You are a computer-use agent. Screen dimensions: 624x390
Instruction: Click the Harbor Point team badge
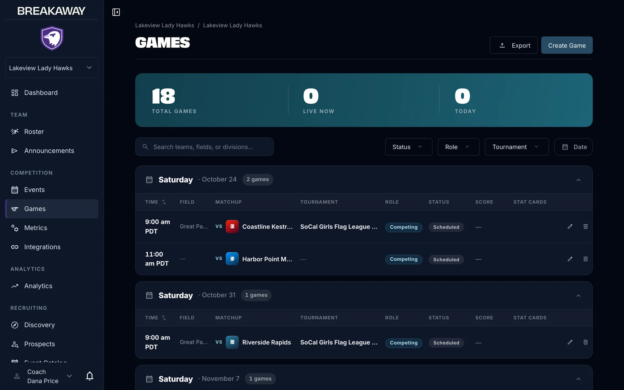click(232, 259)
